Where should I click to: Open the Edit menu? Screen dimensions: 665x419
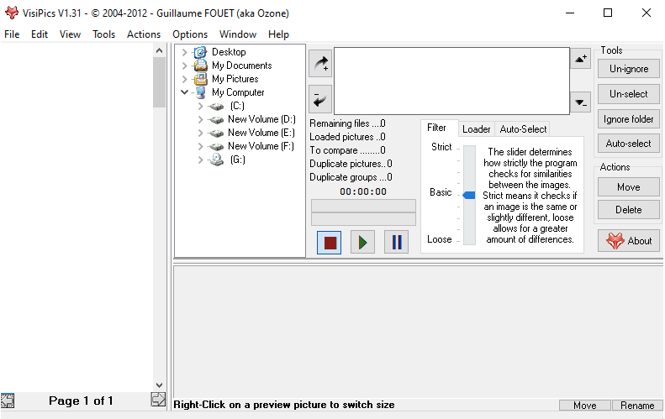coord(40,34)
